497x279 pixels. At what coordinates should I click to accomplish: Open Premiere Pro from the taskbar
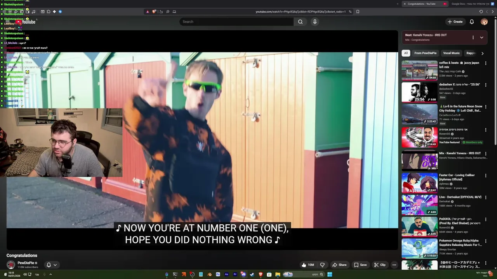[x=235, y=274]
